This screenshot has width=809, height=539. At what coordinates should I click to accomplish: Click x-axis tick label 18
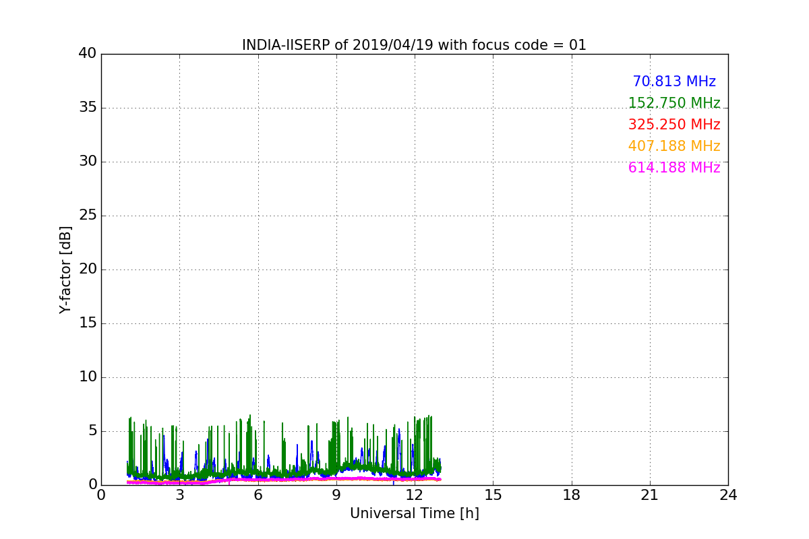click(572, 495)
